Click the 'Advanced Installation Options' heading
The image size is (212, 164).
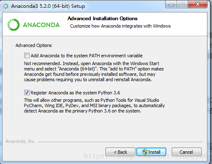[x=103, y=19]
